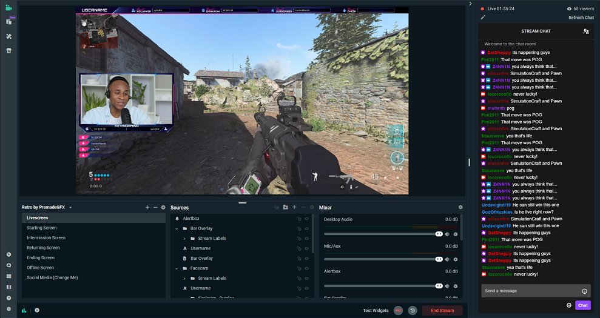The width and height of the screenshot is (600, 318).
Task: Open the App Store icon
Action: click(x=9, y=50)
